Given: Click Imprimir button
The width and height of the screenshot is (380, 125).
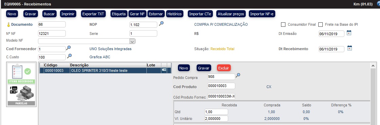Looking at the screenshot, I should [68, 14].
